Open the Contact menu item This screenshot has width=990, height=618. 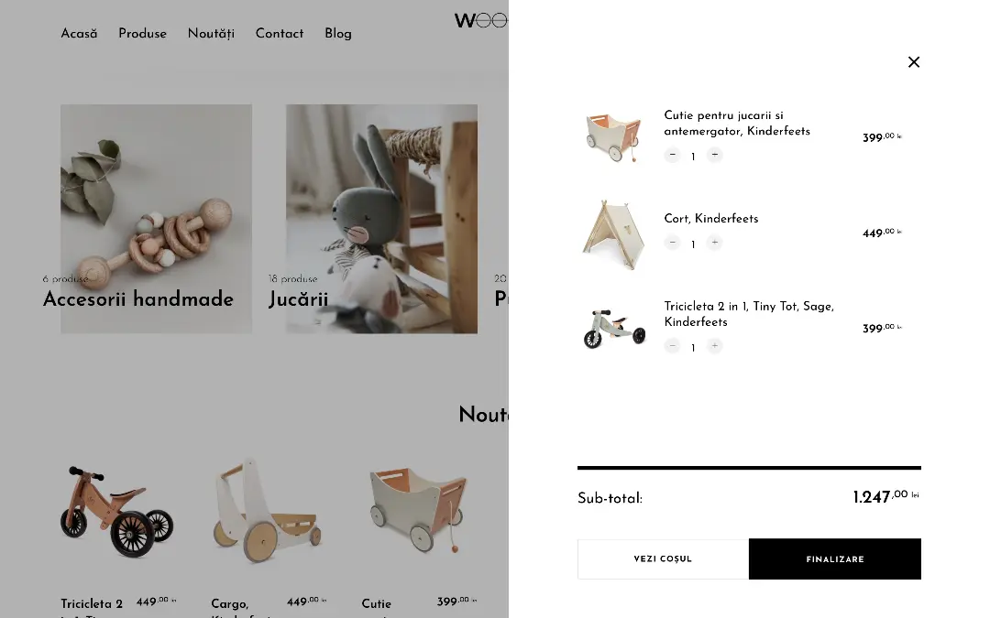click(279, 34)
